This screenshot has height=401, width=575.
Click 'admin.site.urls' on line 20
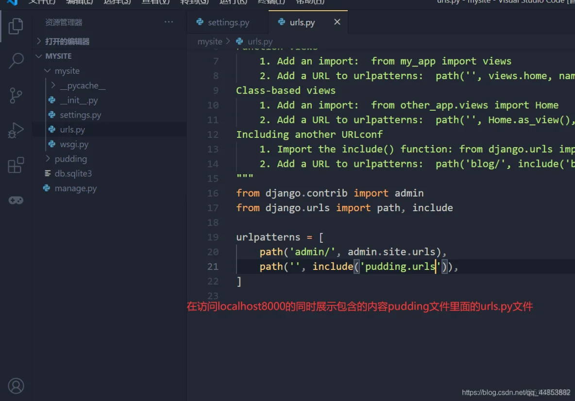[391, 252]
